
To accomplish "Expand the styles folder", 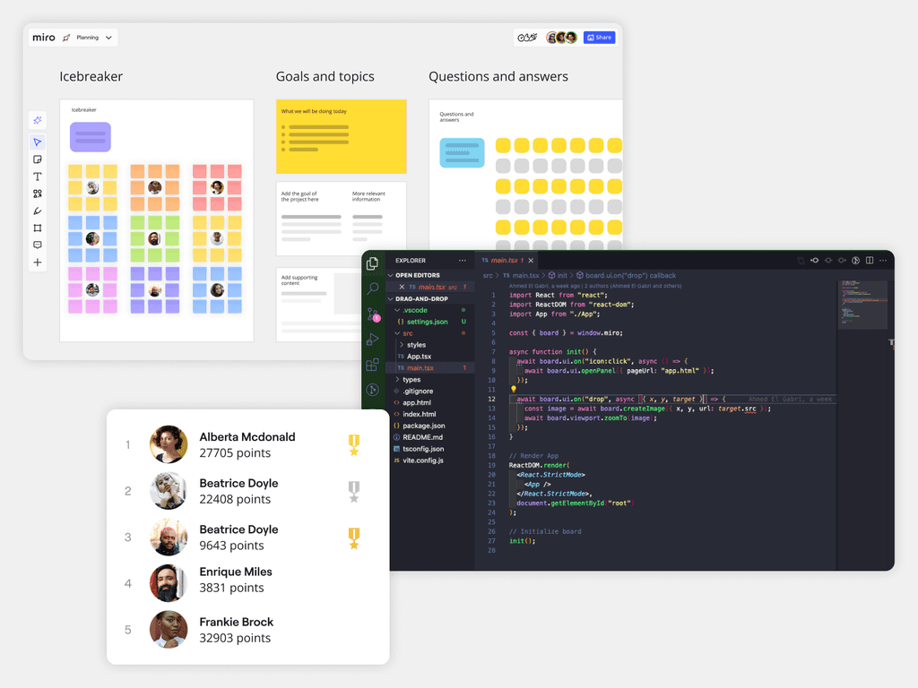I will [x=416, y=345].
